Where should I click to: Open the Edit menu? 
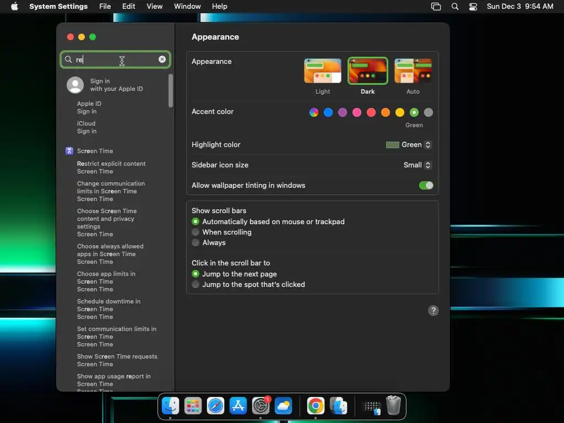[x=128, y=7]
